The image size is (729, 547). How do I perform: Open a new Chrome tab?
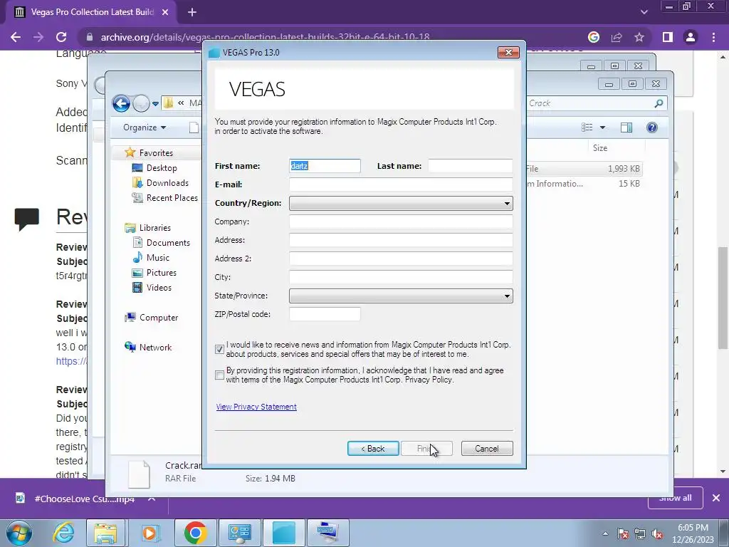point(192,13)
